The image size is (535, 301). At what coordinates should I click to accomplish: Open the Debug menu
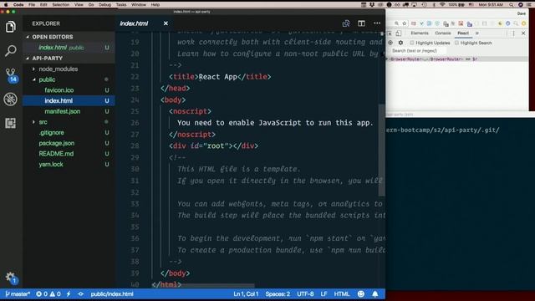[104, 5]
